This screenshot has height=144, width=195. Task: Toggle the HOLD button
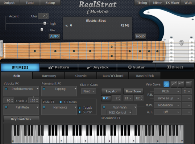click(x=140, y=36)
